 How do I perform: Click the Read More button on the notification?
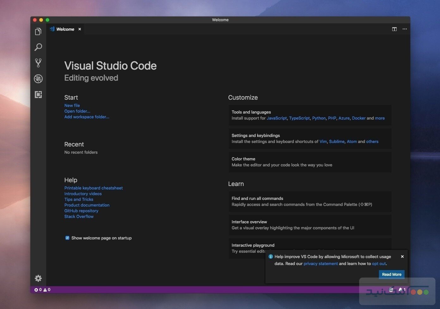coord(391,274)
